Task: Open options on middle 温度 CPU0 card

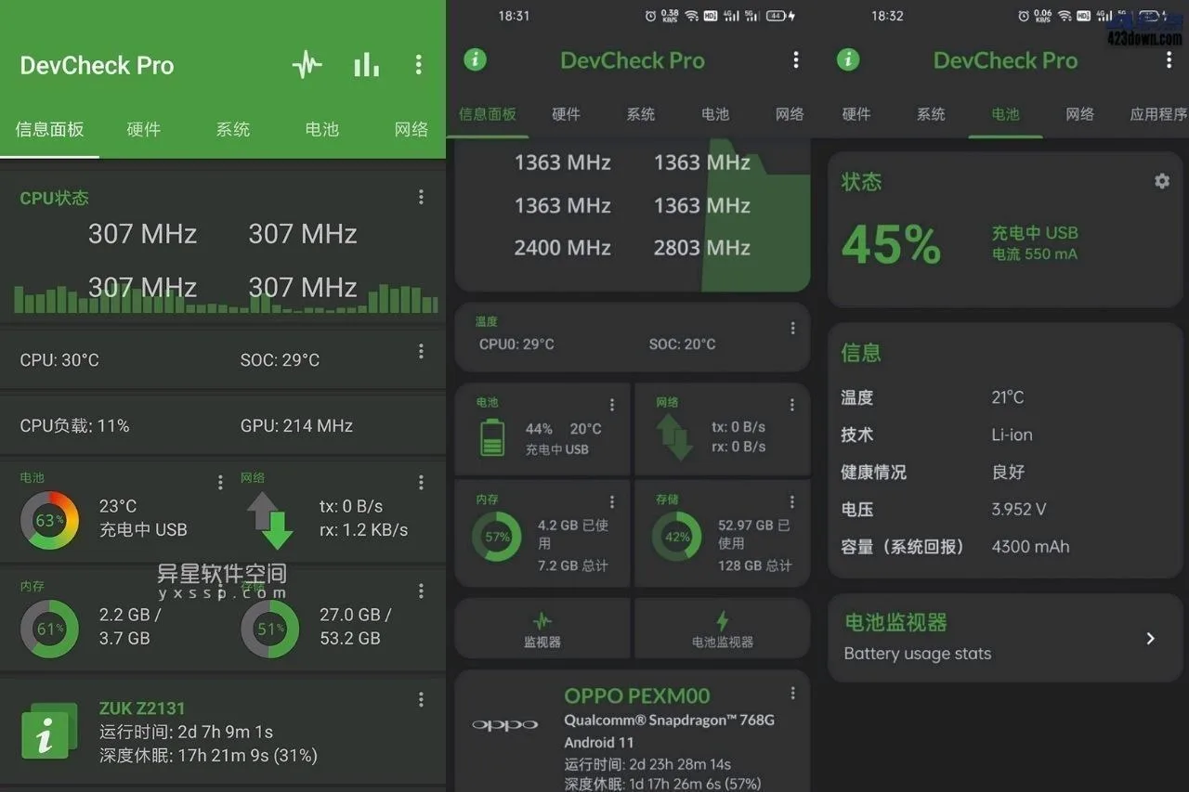Action: (792, 328)
